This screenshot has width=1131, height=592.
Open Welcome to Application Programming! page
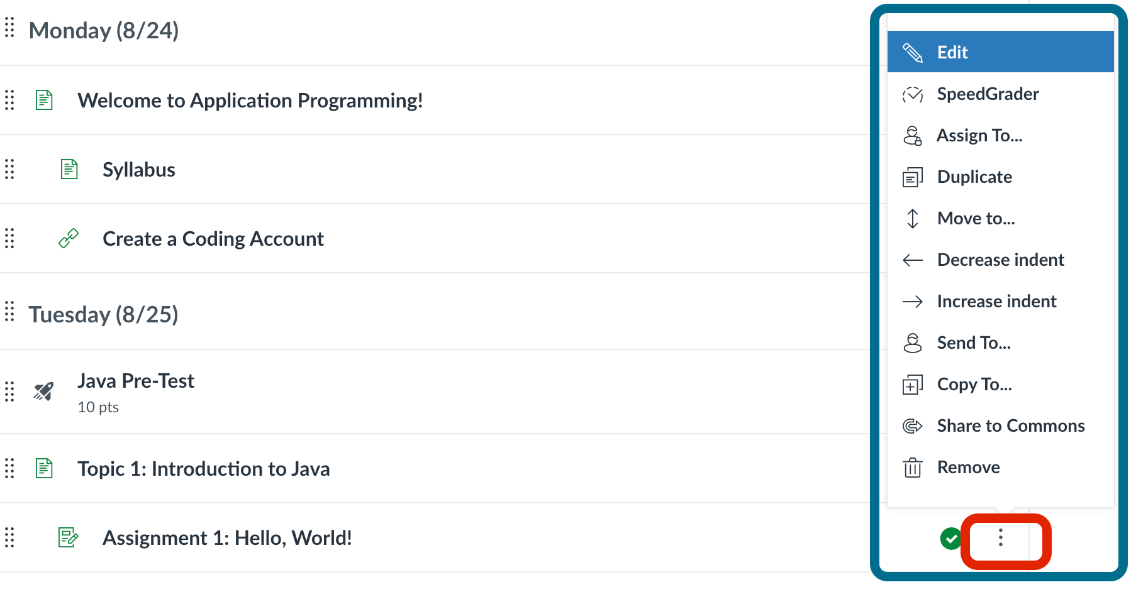[x=250, y=101]
